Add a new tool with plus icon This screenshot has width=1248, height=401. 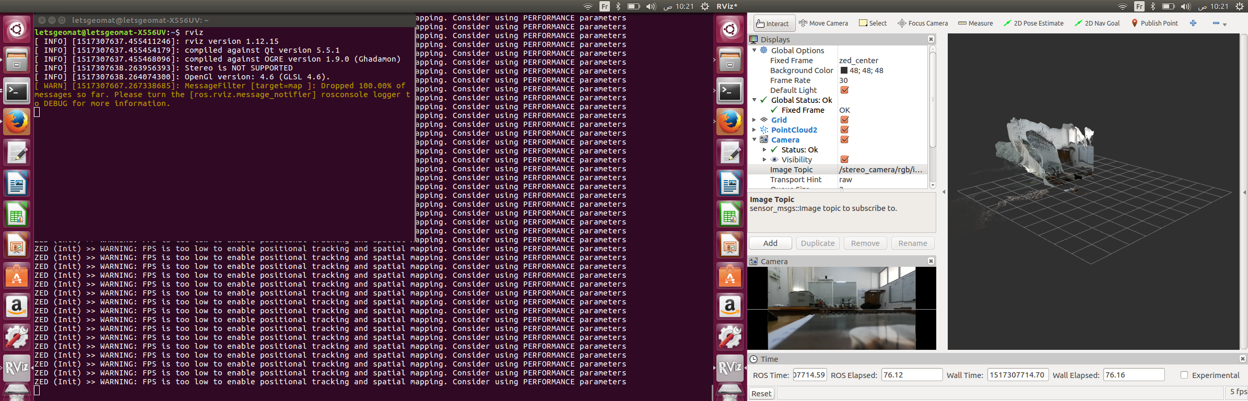(1193, 23)
